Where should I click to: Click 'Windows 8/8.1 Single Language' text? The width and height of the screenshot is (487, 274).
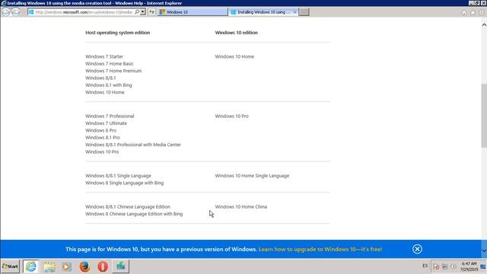[118, 176]
